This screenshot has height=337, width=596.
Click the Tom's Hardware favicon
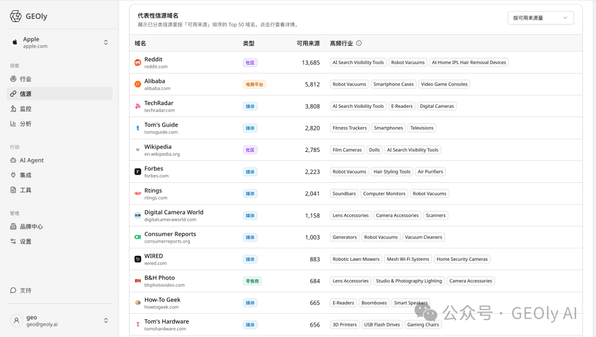pyautogui.click(x=137, y=324)
